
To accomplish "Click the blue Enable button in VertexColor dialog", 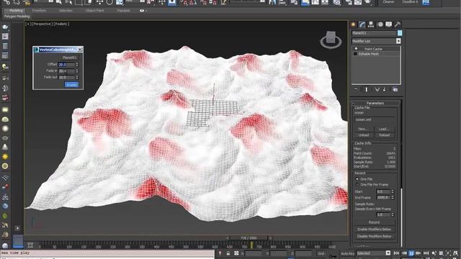I will click(71, 85).
